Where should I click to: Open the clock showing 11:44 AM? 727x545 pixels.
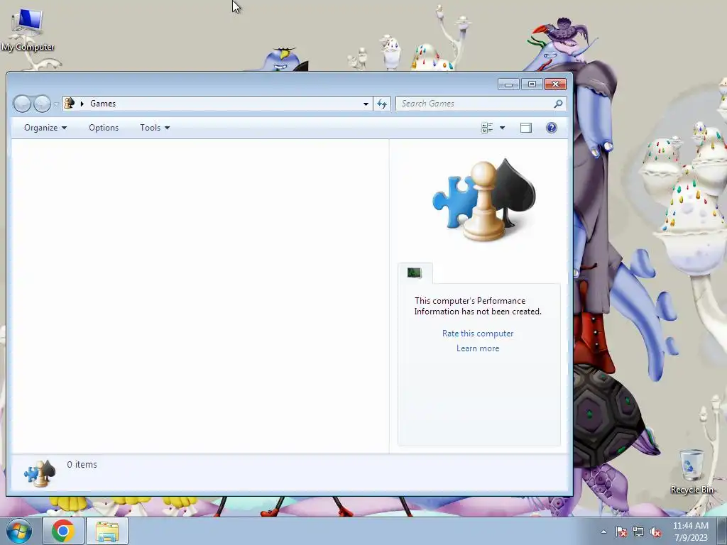[x=691, y=532]
